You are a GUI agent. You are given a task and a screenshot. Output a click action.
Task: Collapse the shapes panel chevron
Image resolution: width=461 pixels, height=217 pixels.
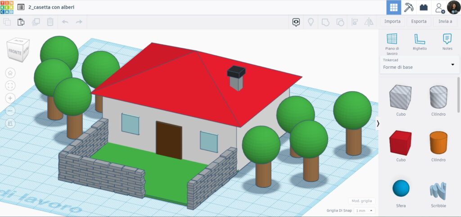(x=378, y=123)
